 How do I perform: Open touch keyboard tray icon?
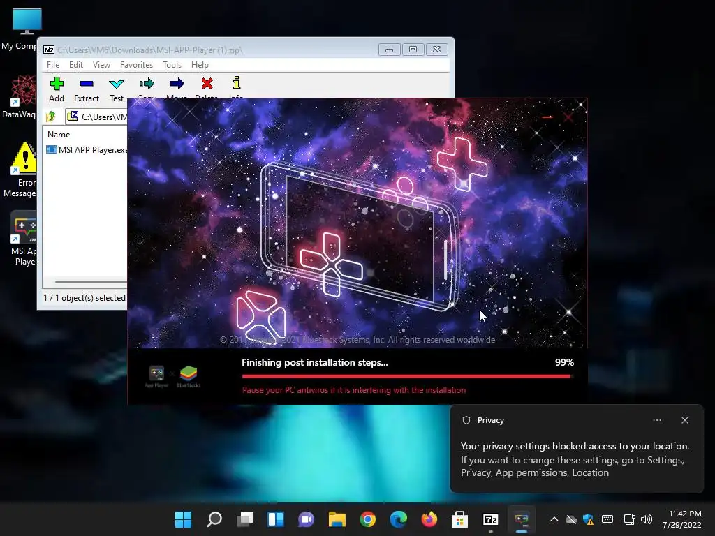607,519
